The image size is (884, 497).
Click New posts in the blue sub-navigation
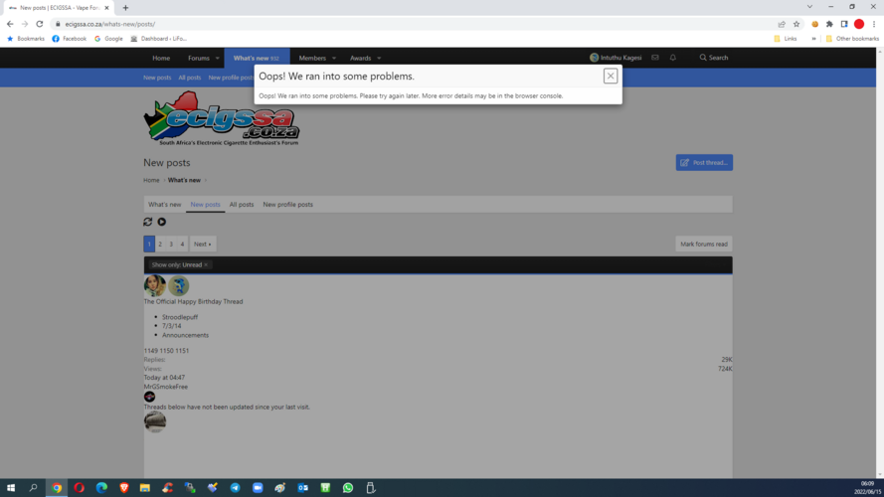(x=157, y=78)
